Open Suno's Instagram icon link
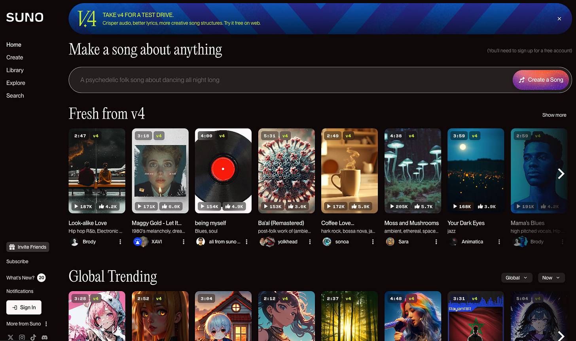This screenshot has width=576, height=341. [22, 337]
